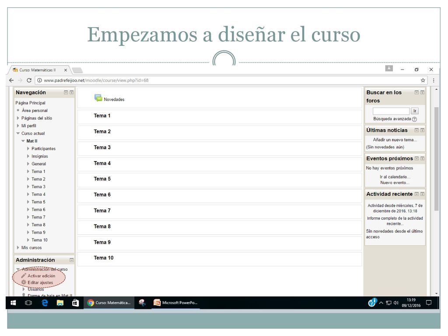Open the Novedades forum icon
Viewport: 448px width, 336px height.
98,98
